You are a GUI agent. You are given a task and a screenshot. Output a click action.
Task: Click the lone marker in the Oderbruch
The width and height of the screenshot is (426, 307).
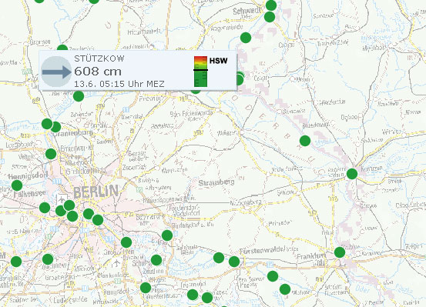tap(305, 141)
